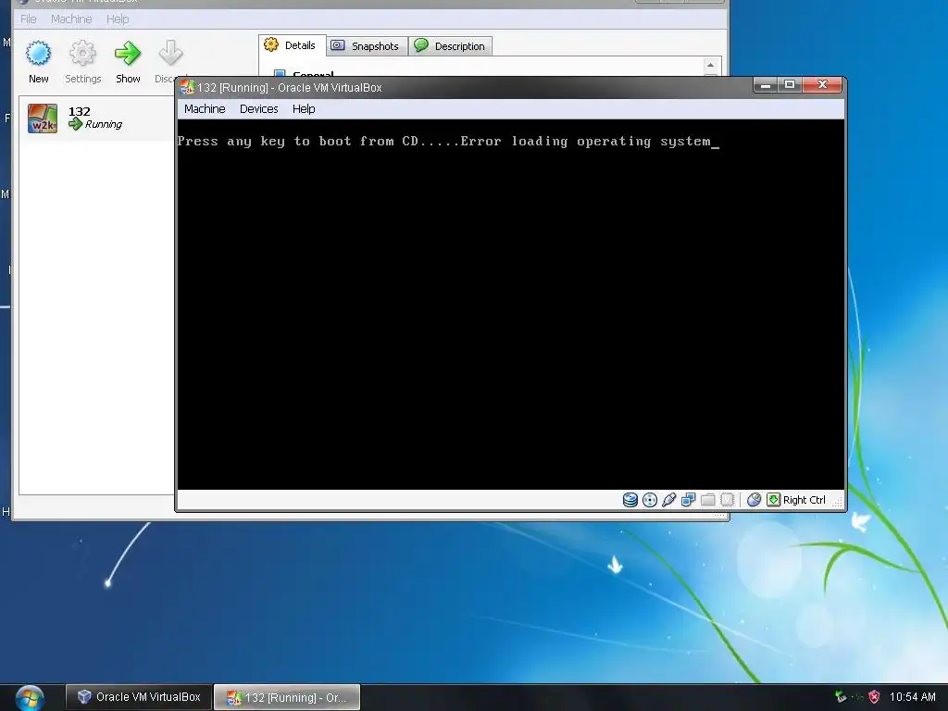This screenshot has height=711, width=948.
Task: Open Help menu in VirtualBox Manager
Action: tap(118, 19)
